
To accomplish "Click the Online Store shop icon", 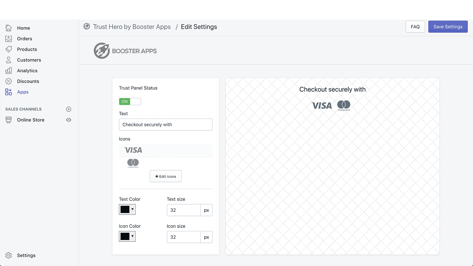I will click(x=9, y=120).
